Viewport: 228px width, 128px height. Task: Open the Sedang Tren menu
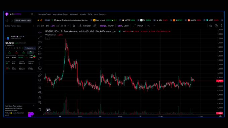point(44,14)
